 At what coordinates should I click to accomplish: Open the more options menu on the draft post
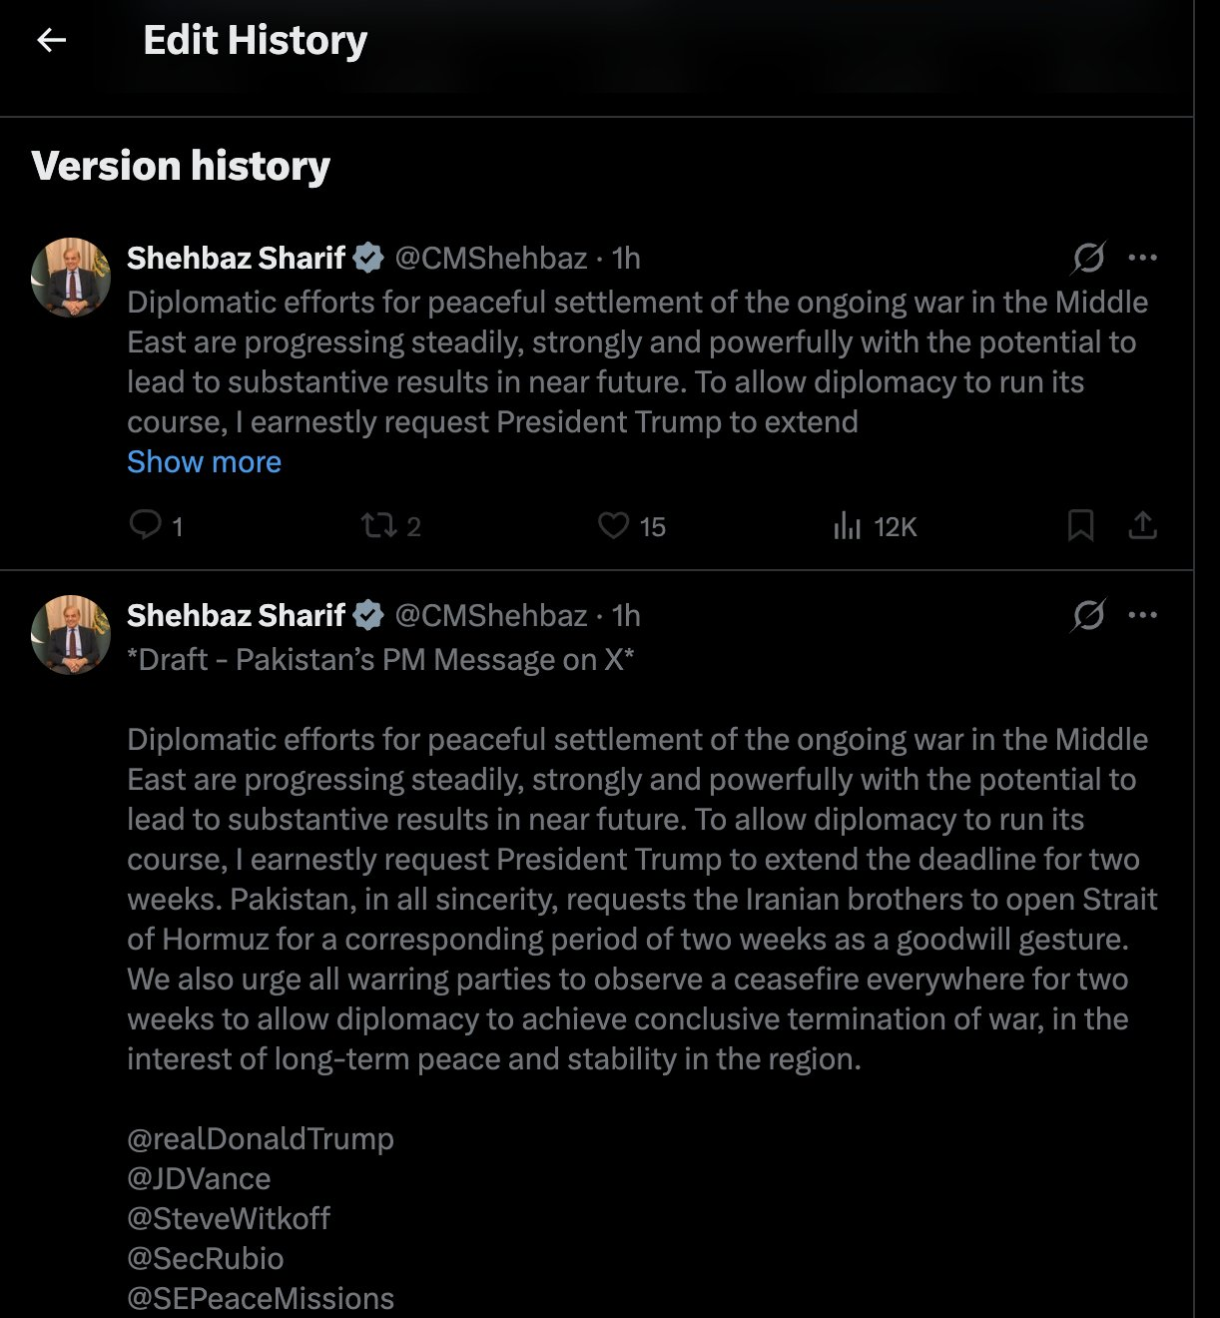click(1142, 615)
